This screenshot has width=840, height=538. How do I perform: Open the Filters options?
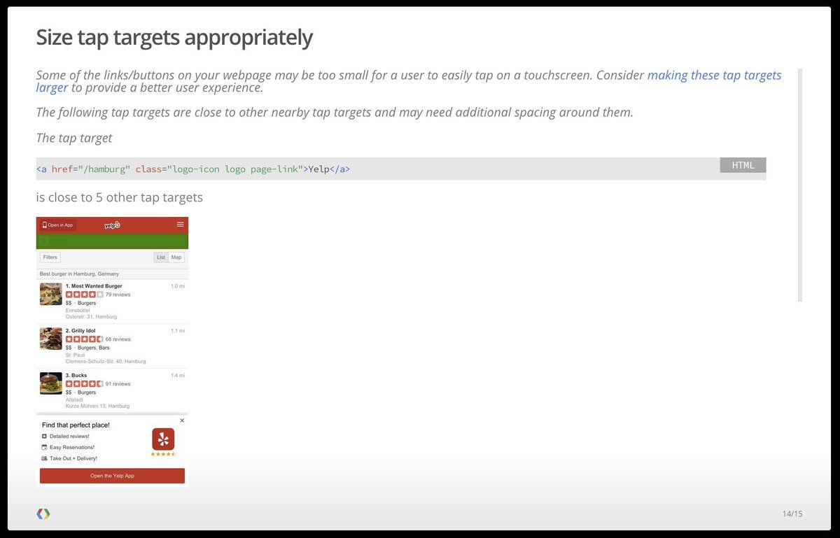point(50,257)
